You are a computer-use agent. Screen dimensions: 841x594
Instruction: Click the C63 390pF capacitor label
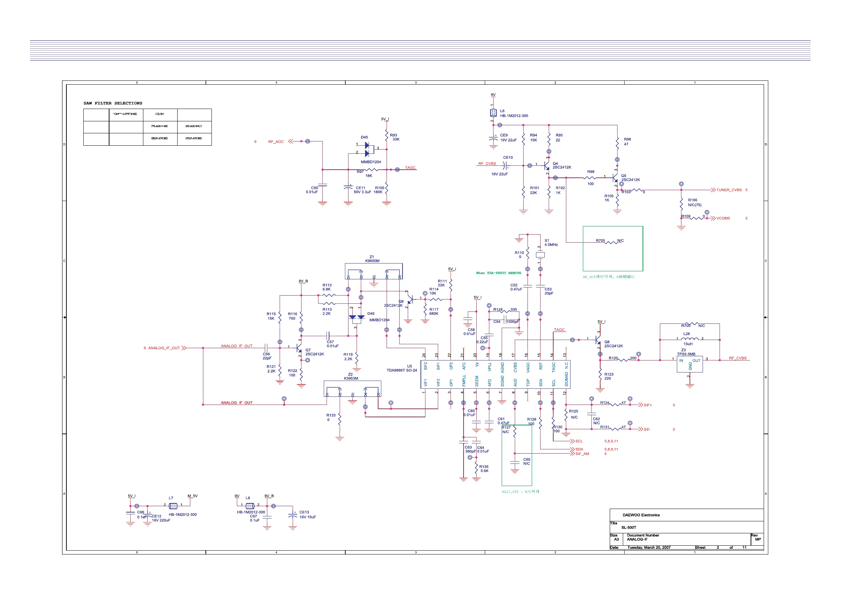[470, 449]
